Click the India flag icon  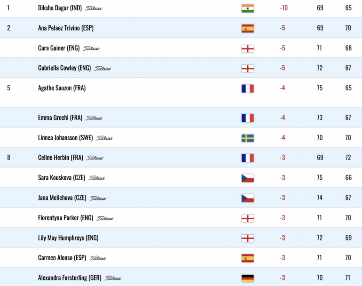[x=247, y=8]
